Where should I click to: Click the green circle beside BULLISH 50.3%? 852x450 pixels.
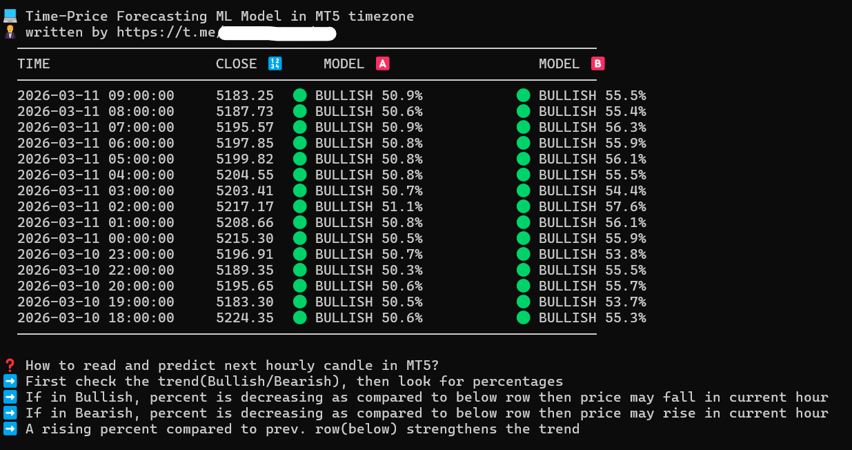point(299,270)
